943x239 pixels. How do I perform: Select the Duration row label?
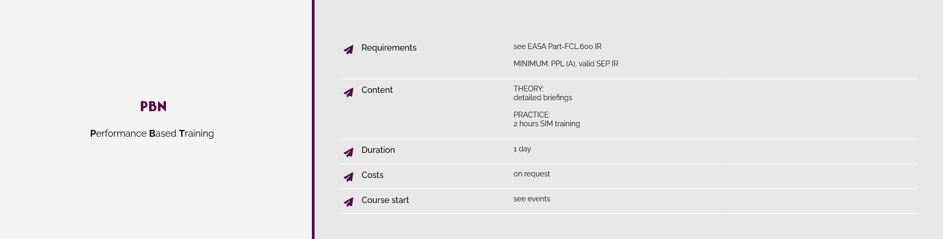(x=378, y=150)
